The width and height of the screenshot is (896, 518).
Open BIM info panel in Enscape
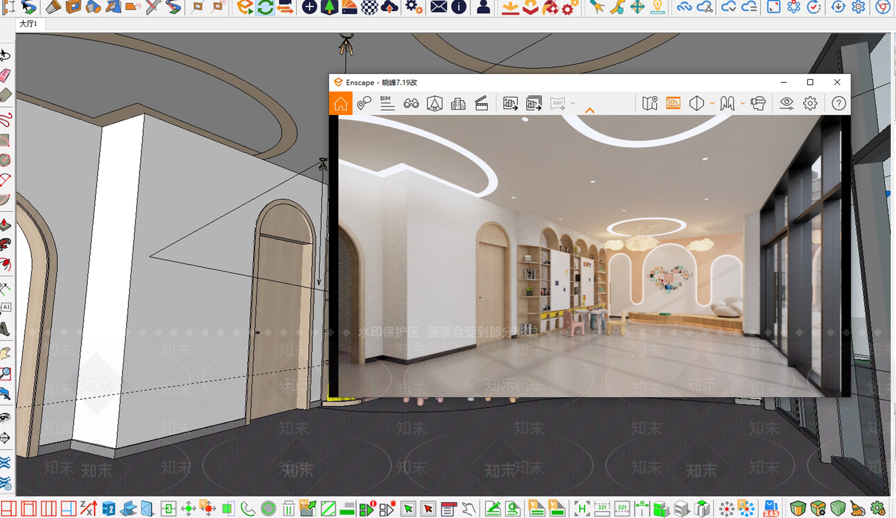coord(387,103)
